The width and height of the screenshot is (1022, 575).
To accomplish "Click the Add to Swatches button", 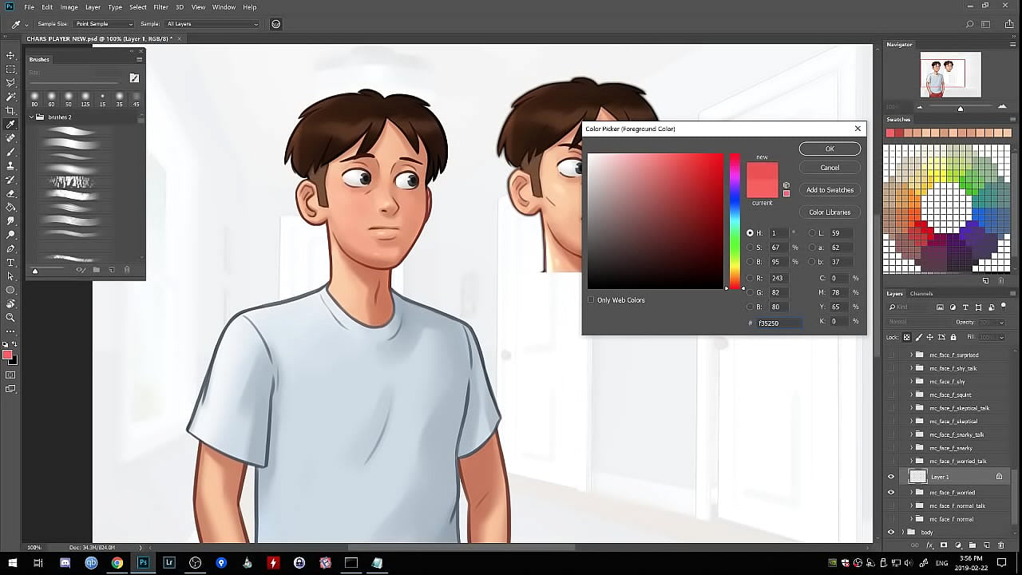I will pyautogui.click(x=830, y=190).
